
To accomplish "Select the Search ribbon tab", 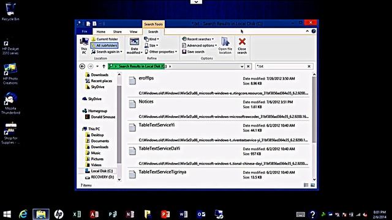I will point(153,32).
